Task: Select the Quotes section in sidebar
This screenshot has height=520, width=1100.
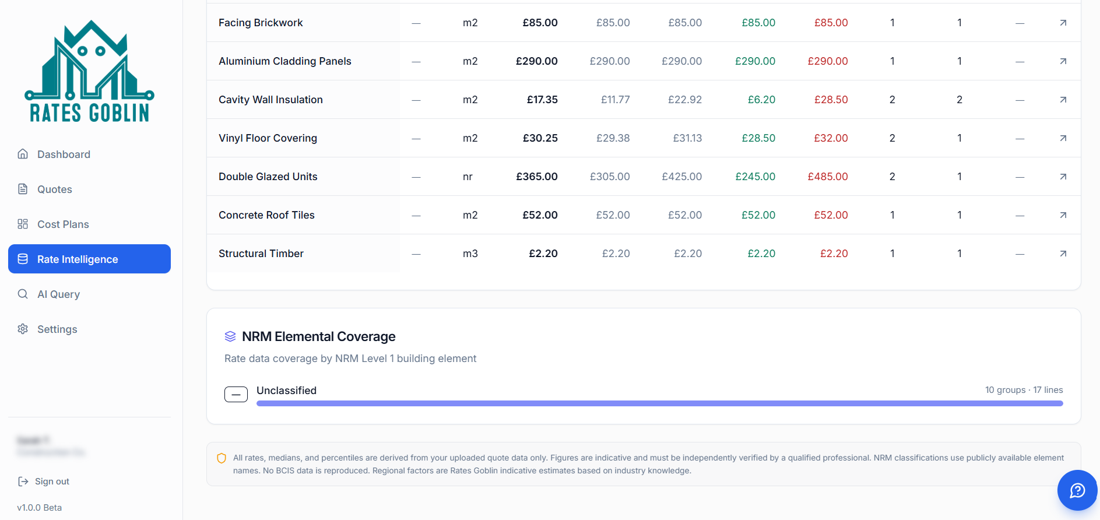Action: (x=54, y=189)
